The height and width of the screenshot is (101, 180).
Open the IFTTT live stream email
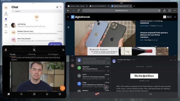(x=93, y=77)
